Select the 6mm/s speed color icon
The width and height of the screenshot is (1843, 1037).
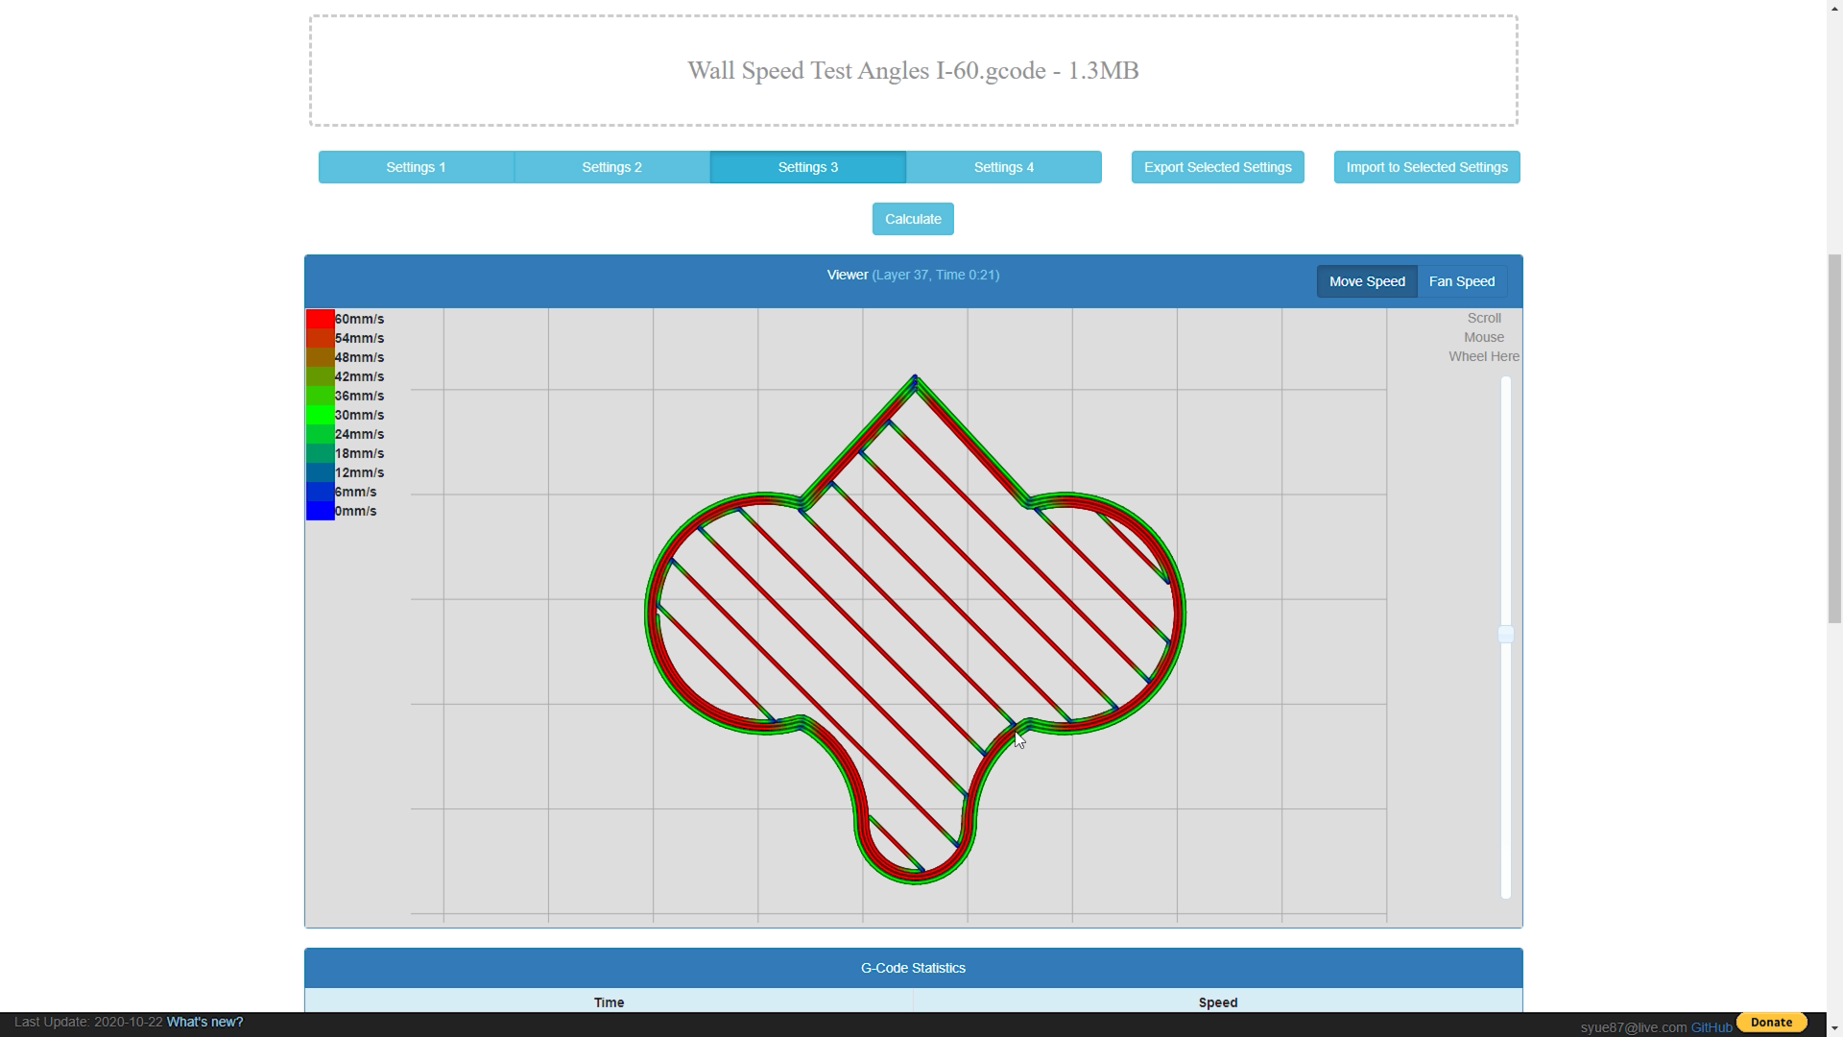click(318, 492)
